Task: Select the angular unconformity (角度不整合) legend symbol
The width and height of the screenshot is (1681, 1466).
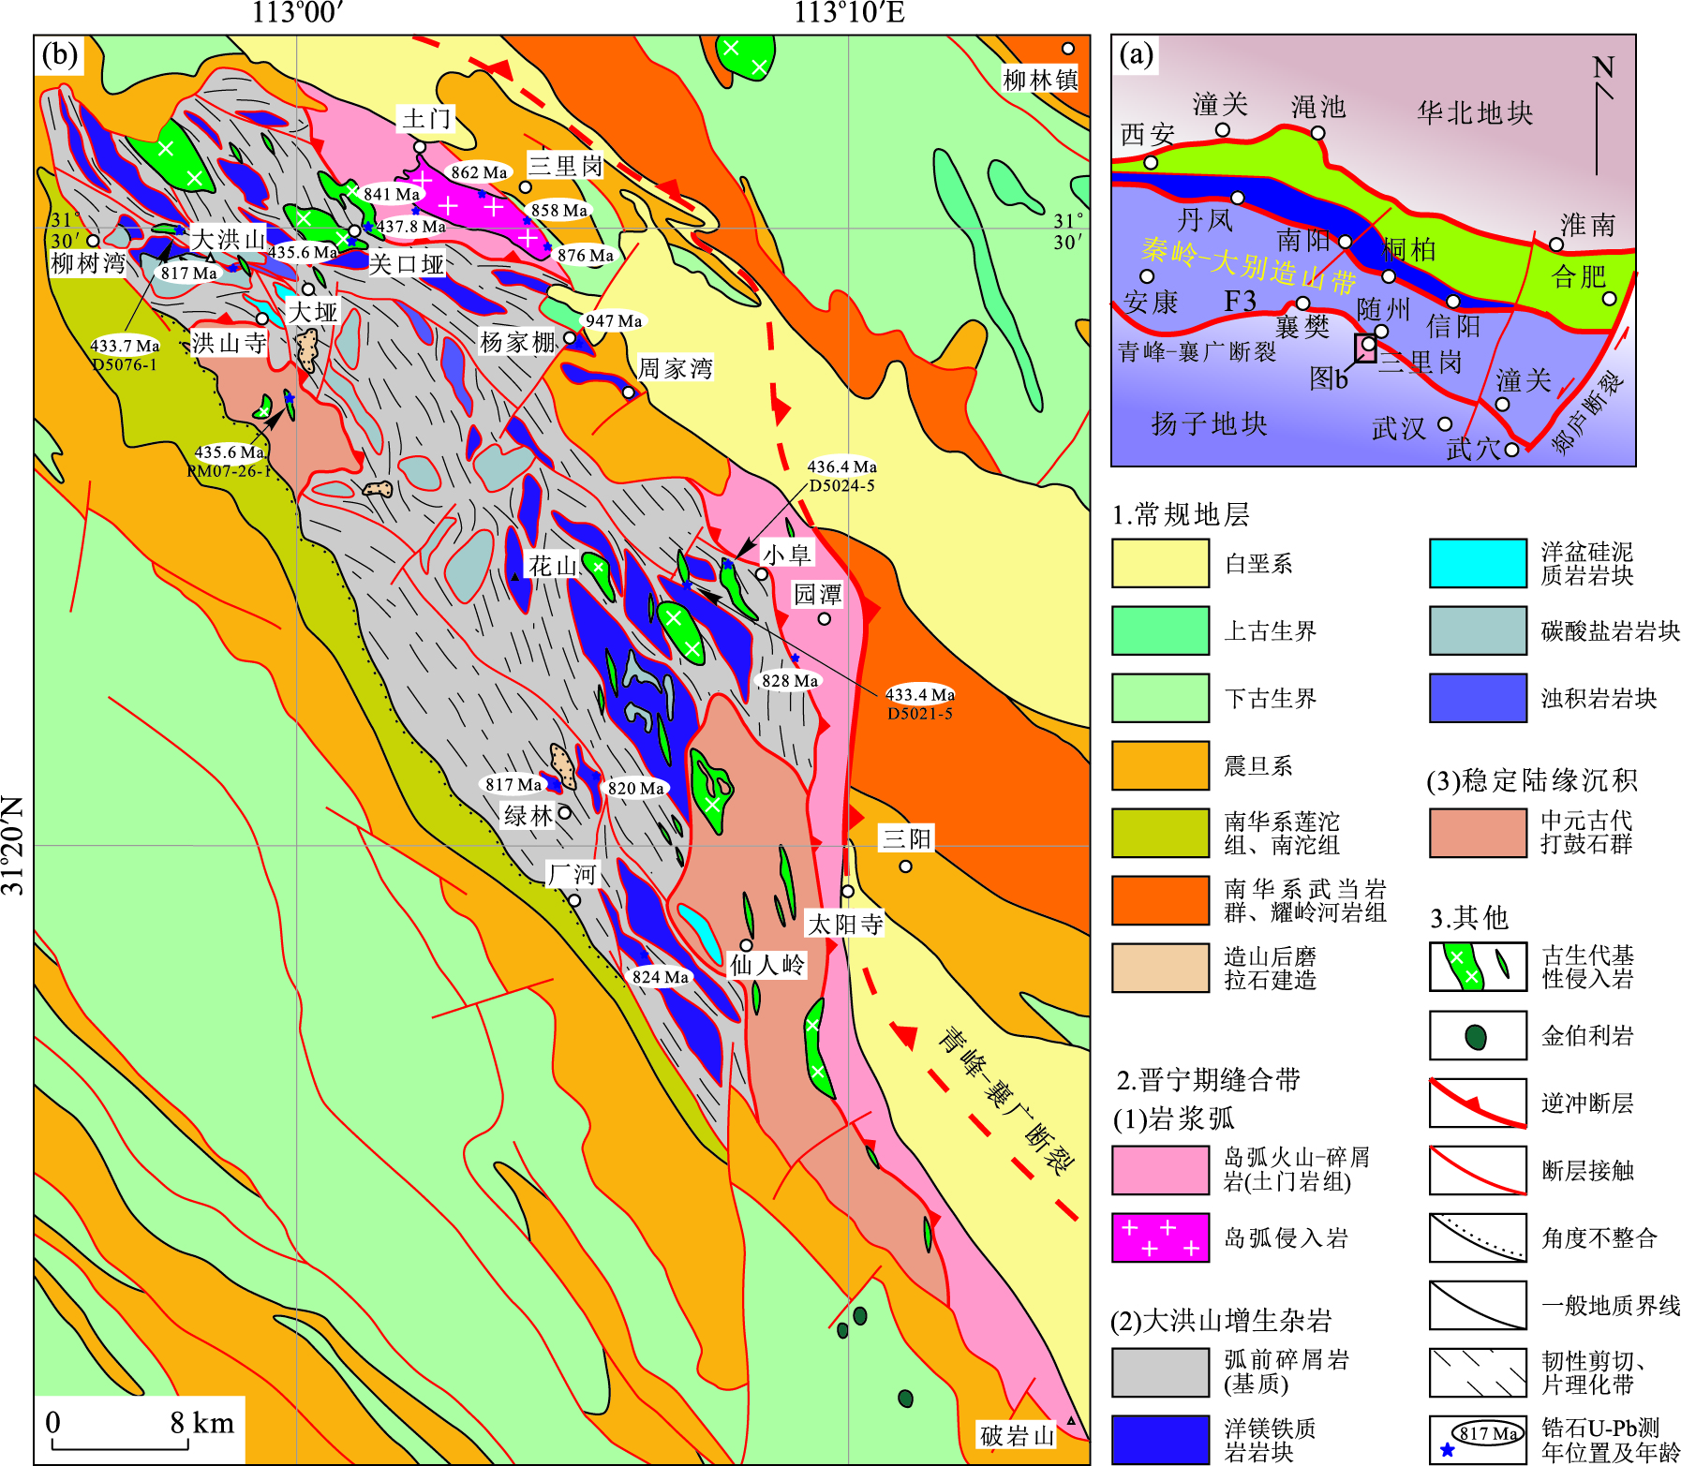Action: (x=1477, y=1237)
